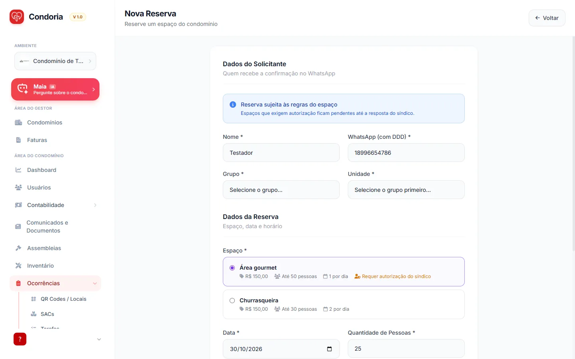Click the "Nova Reserva" page title
The width and height of the screenshot is (575, 359).
[151, 14]
